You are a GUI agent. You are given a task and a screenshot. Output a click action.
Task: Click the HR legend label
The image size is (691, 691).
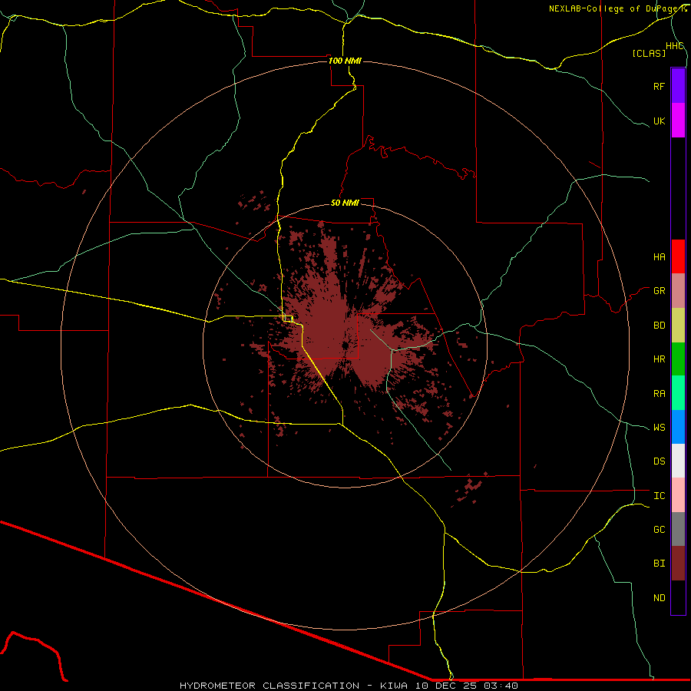659,359
